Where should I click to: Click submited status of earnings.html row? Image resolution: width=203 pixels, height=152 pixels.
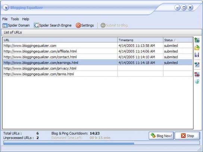171,63
